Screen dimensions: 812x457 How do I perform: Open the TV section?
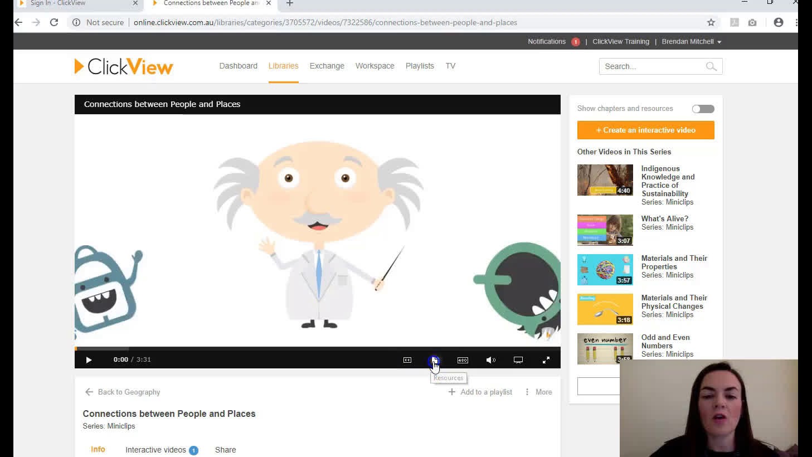click(x=450, y=66)
